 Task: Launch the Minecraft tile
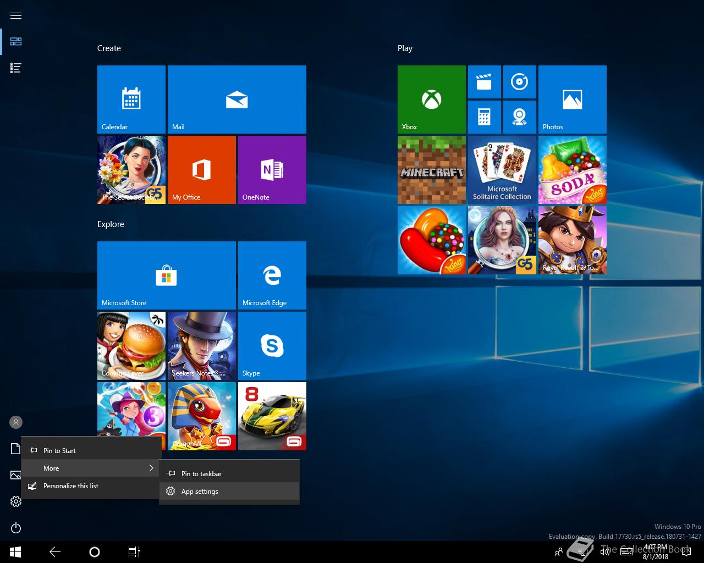click(x=432, y=170)
